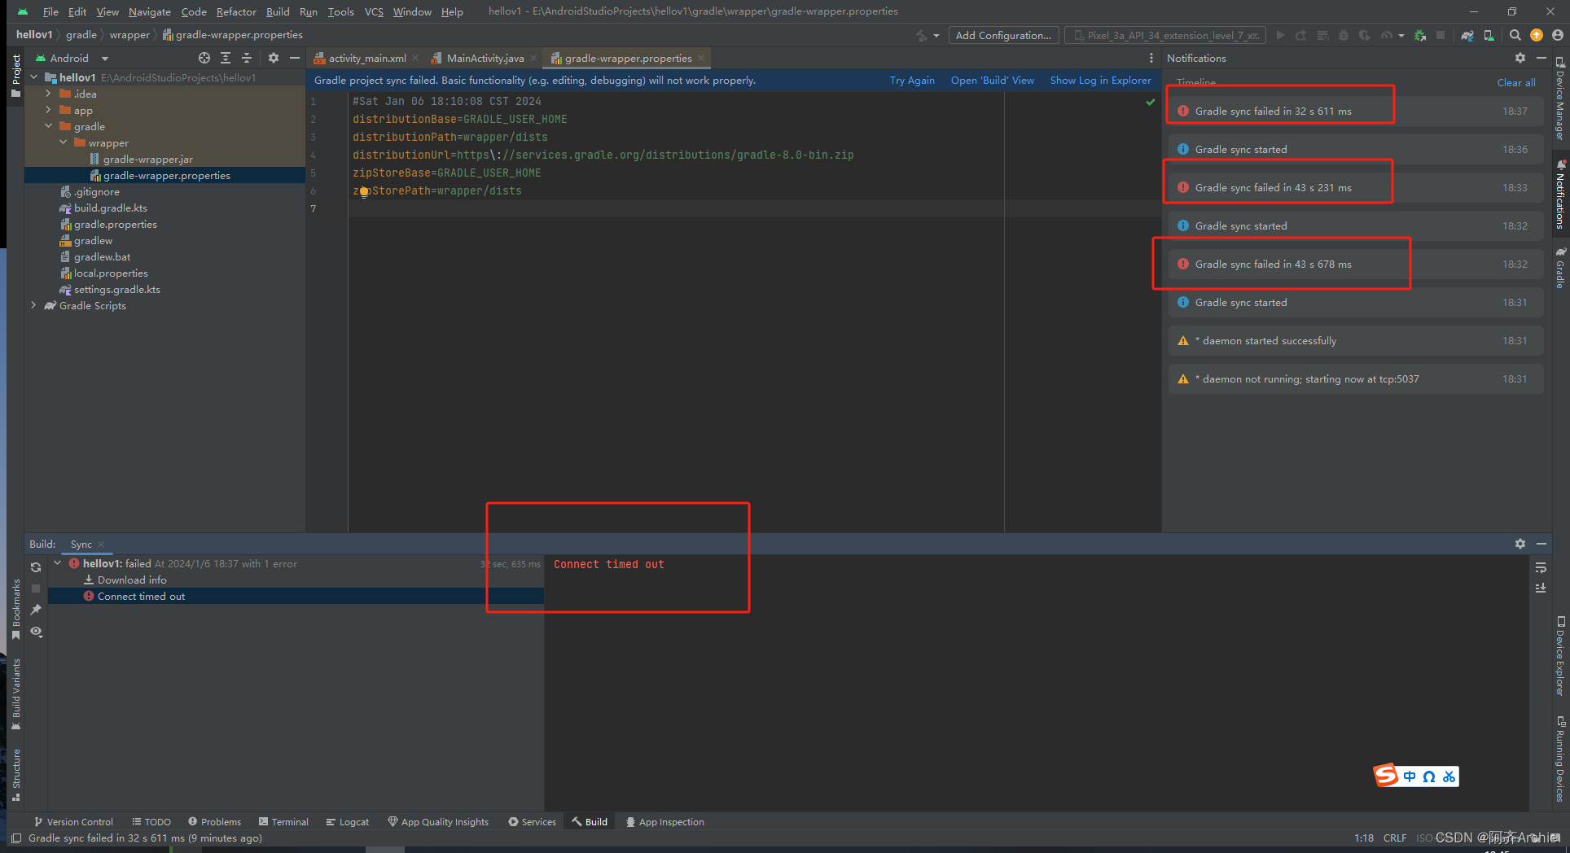Open Project panel gear options
Image resolution: width=1570 pixels, height=853 pixels.
274,58
